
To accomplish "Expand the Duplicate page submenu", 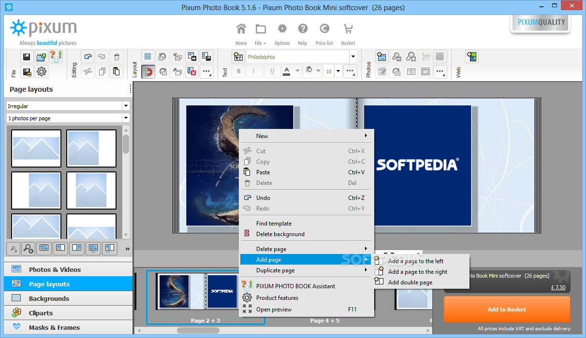I will (x=307, y=270).
